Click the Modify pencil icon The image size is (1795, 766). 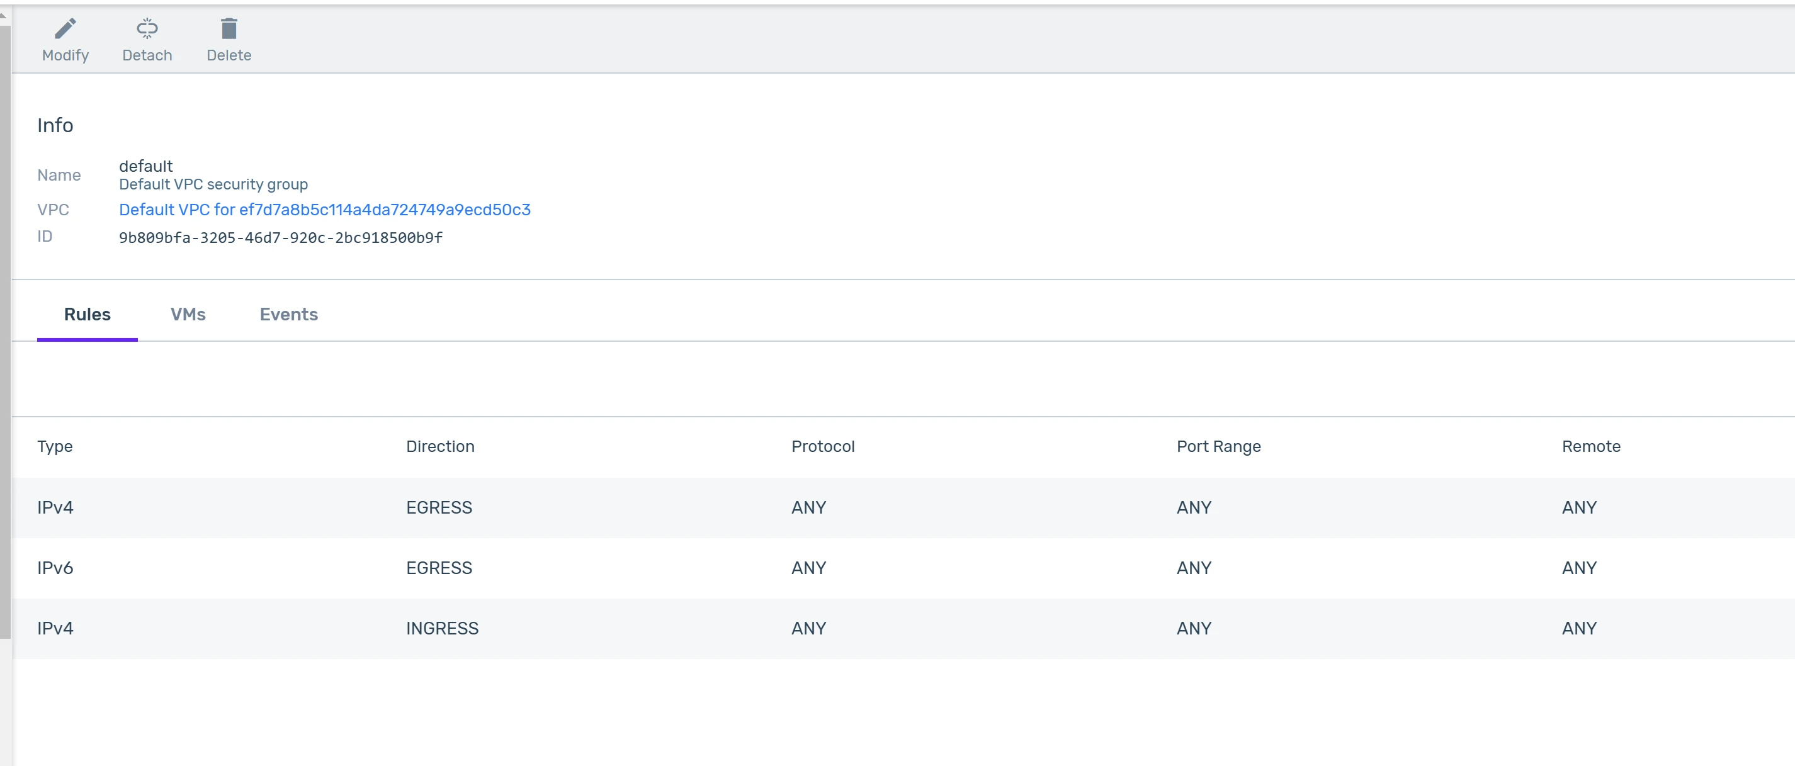pos(65,28)
